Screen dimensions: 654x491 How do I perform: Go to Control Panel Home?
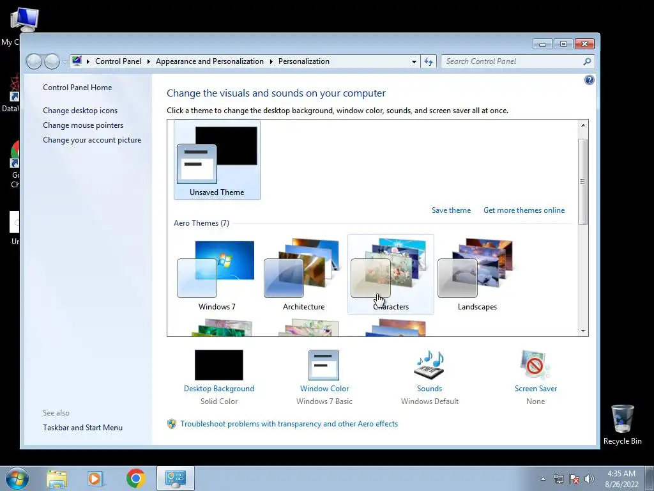(x=77, y=87)
